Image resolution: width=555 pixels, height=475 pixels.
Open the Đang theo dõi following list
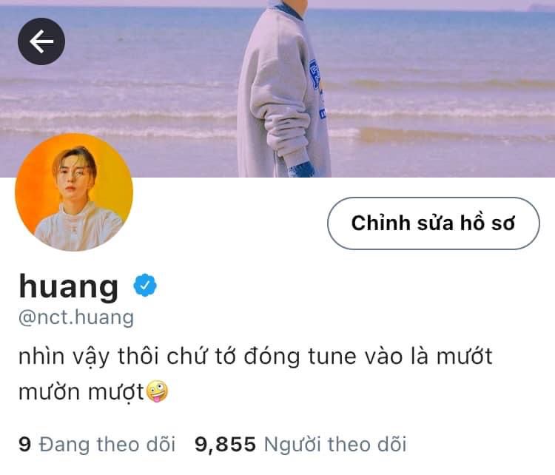pos(107,445)
